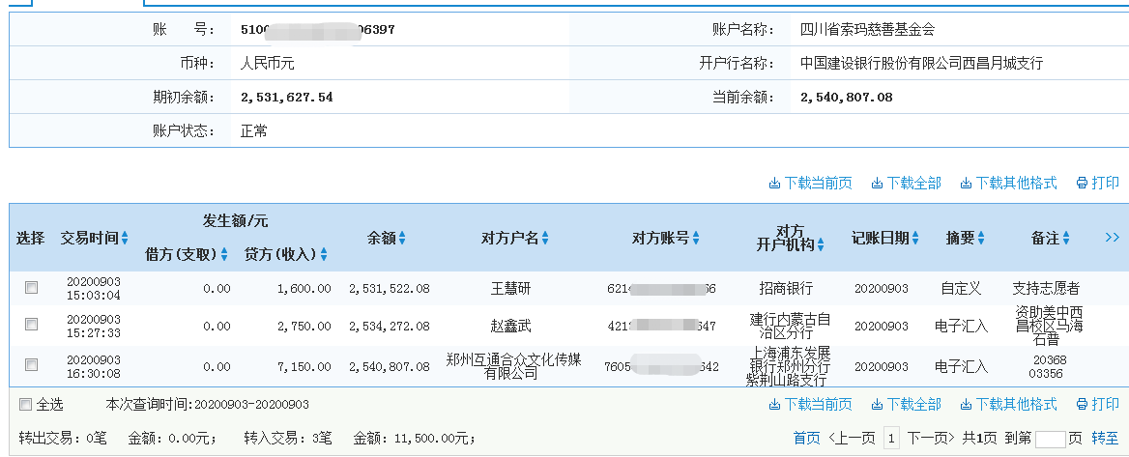Click the 郑州互通合众文化传媒有限公司 name
Screen dimensions: 1129x457
click(513, 366)
